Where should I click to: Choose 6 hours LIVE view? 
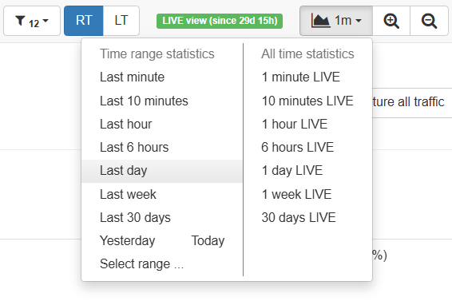pos(298,148)
